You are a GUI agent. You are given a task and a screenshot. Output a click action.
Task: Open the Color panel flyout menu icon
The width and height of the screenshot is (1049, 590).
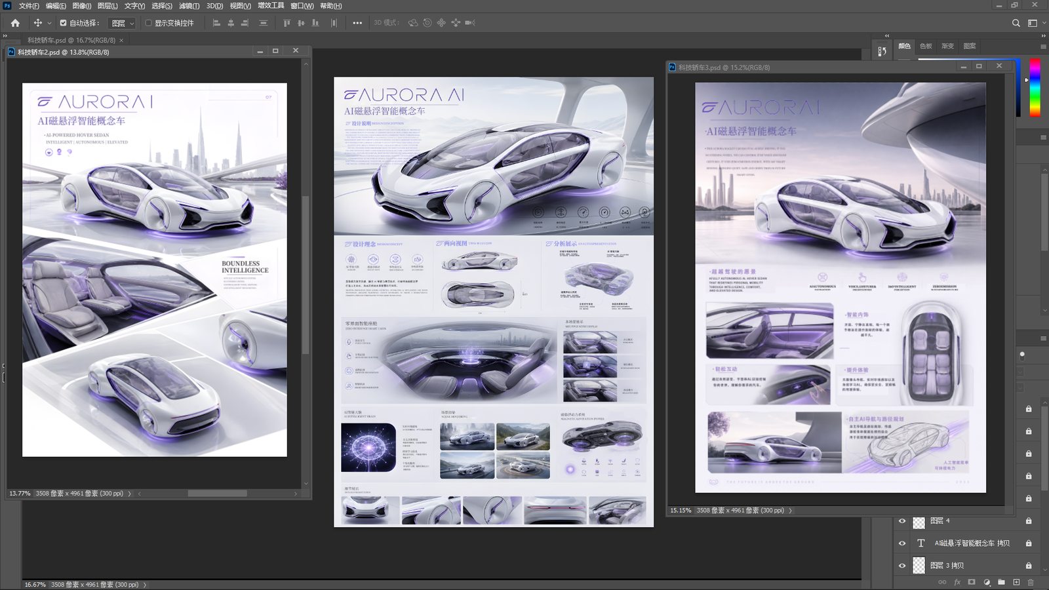pos(1043,47)
